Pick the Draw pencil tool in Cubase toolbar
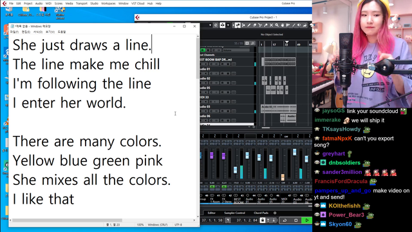The height and width of the screenshot is (232, 412). [x=249, y=25]
